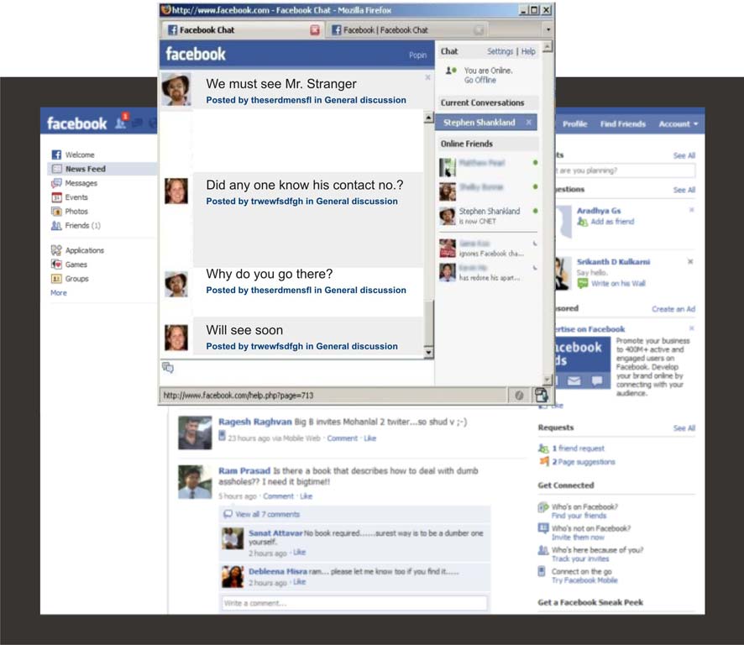This screenshot has width=744, height=645.
Task: Open the Profile menu item in header
Action: click(x=574, y=123)
